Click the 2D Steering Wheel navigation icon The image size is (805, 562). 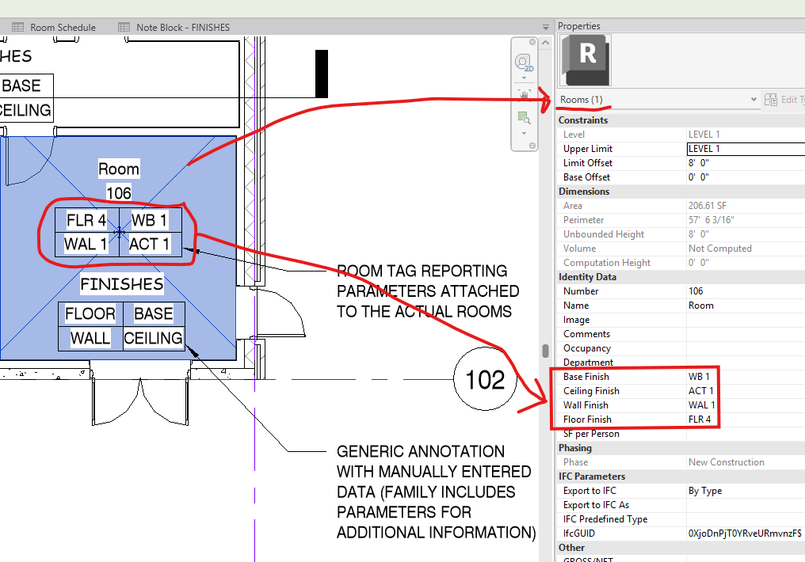coord(524,63)
